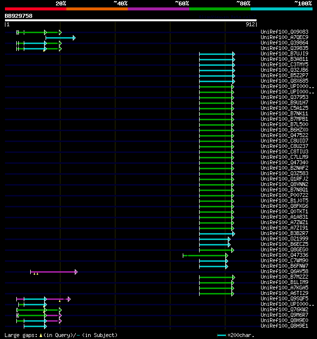Select the UniRef100_A7ZWZ1 label
The image size is (317, 339).
[x=284, y=223]
